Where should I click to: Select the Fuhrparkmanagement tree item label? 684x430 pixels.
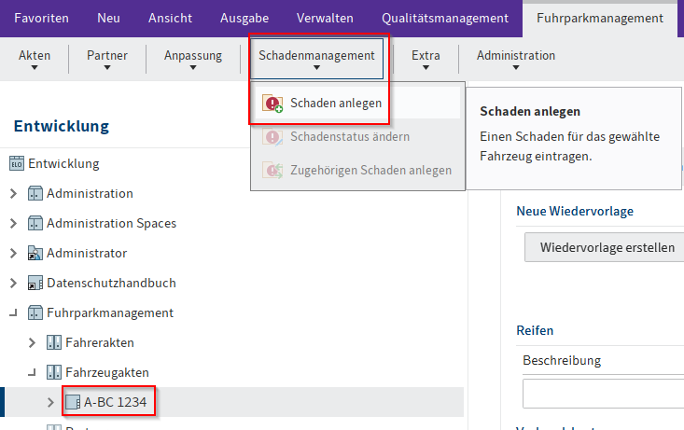[x=110, y=312]
